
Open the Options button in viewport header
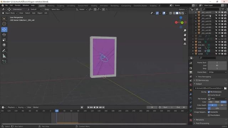click(182, 9)
